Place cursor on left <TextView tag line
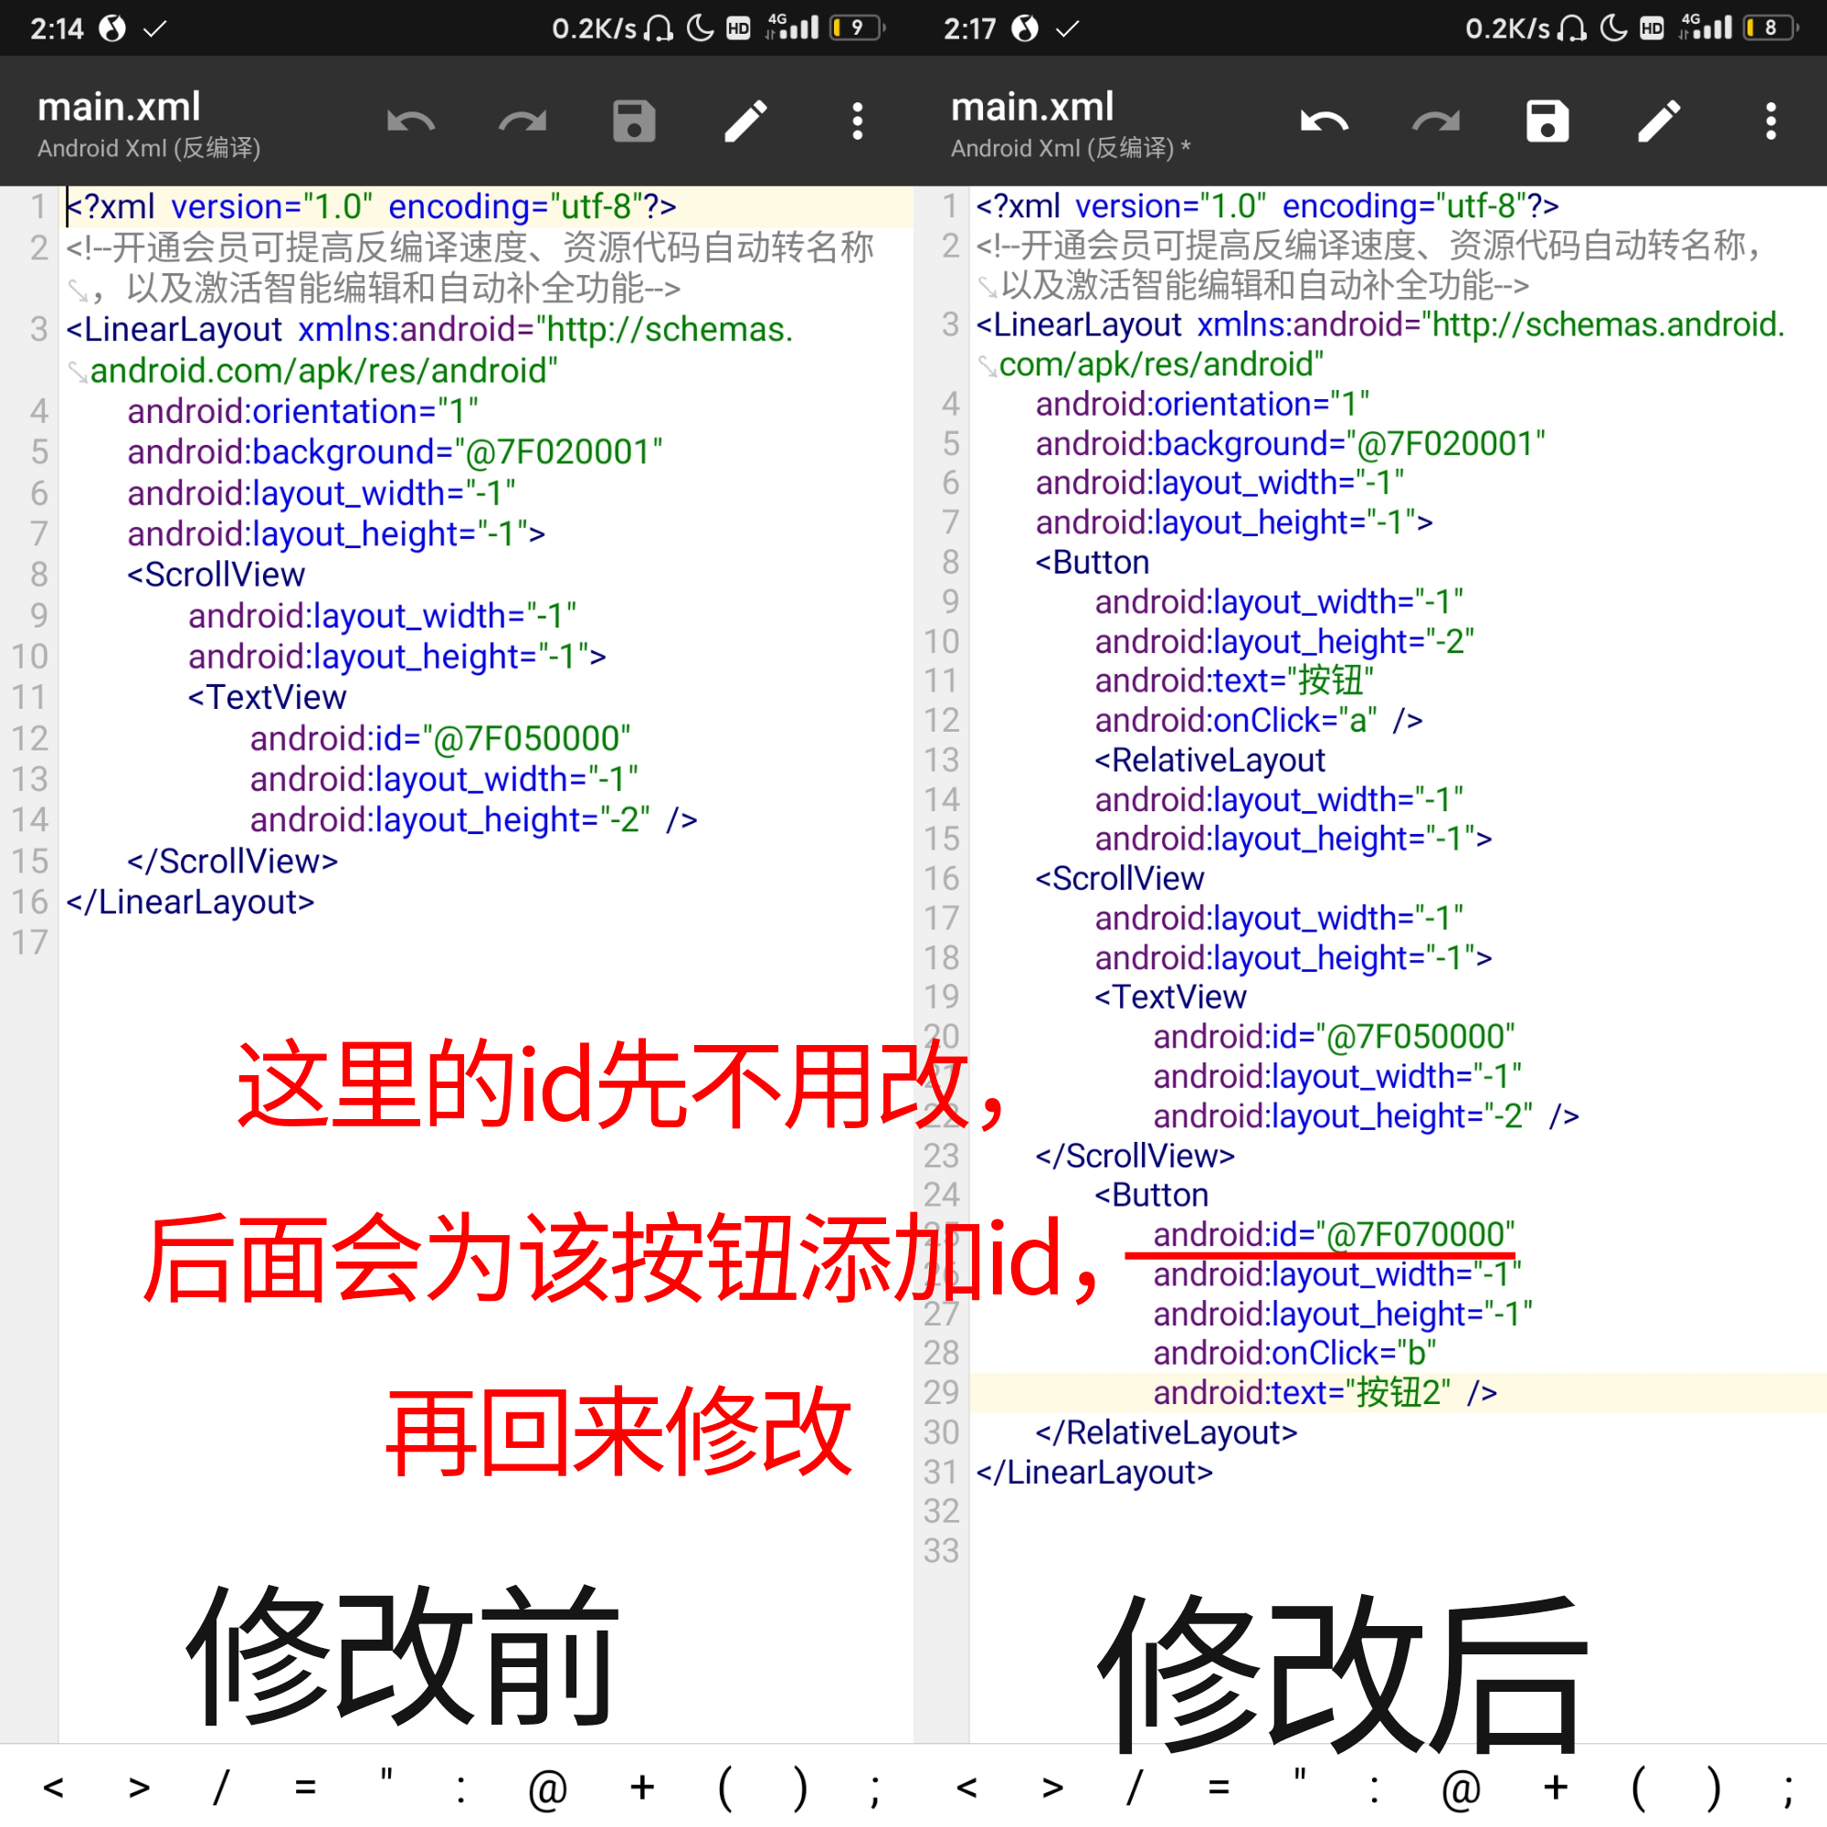1827x1827 pixels. pos(268,697)
